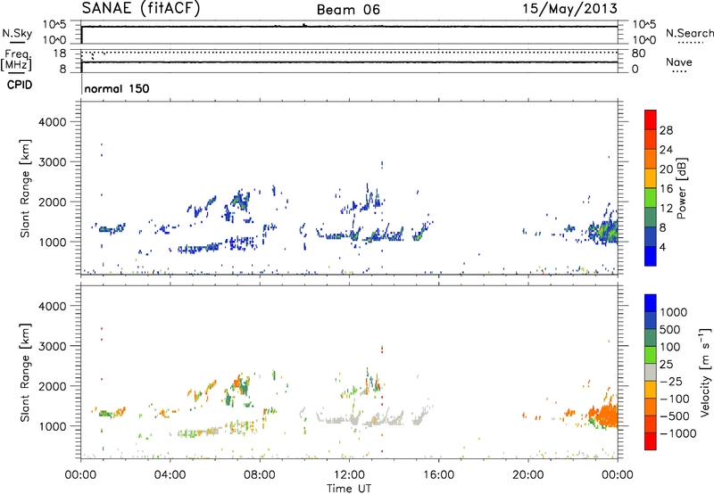Click the red top segment of the Power colorbar
Viewport: 714px width, 494px height.
coord(651,119)
